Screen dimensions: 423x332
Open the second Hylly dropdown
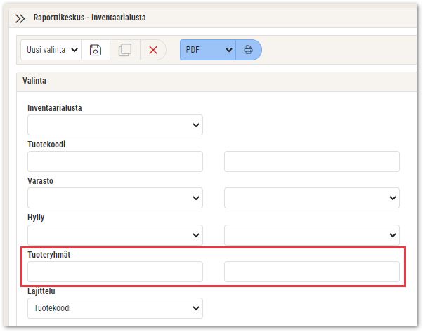[312, 235]
